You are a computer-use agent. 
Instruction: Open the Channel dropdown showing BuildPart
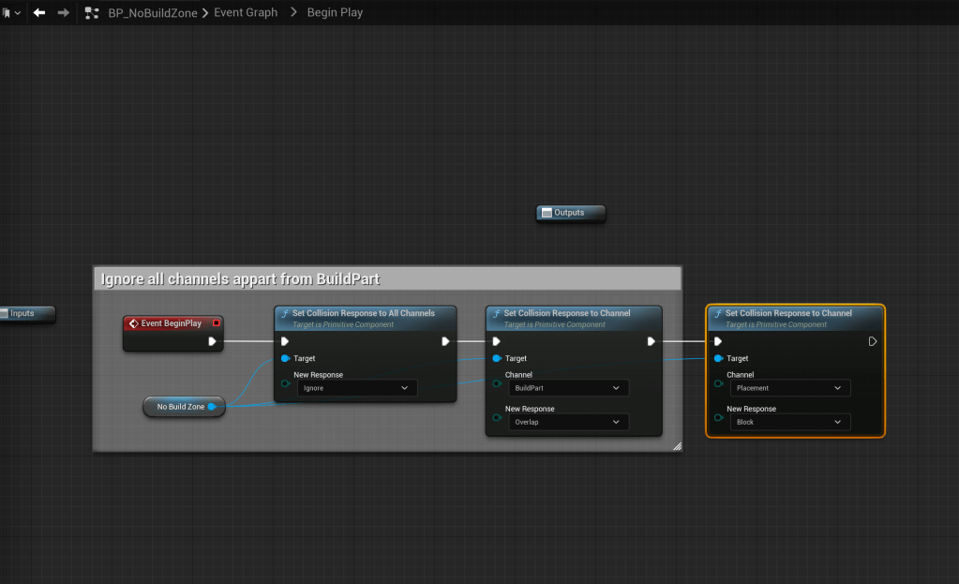[568, 388]
